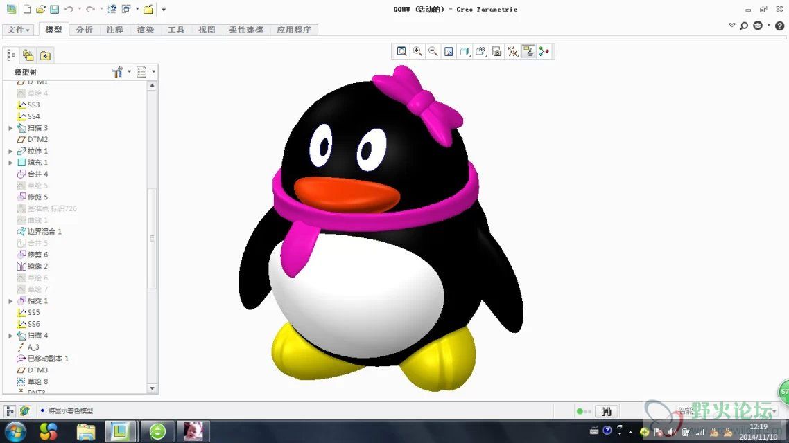Click the model tree show list icon
The image size is (789, 443).
(141, 72)
